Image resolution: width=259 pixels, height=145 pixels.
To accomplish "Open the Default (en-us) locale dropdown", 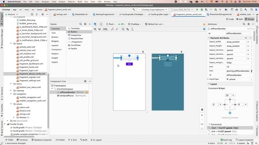I will pos(155,24).
